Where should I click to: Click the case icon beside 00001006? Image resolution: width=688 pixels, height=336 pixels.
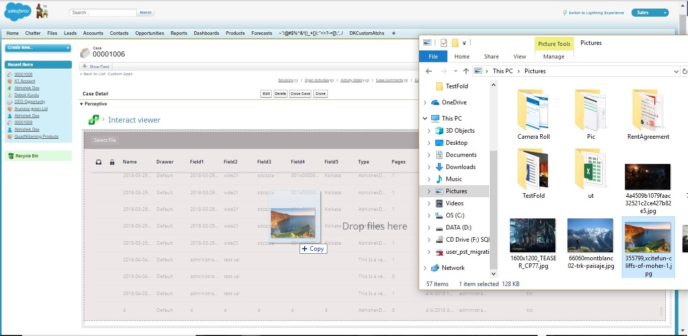coord(85,52)
